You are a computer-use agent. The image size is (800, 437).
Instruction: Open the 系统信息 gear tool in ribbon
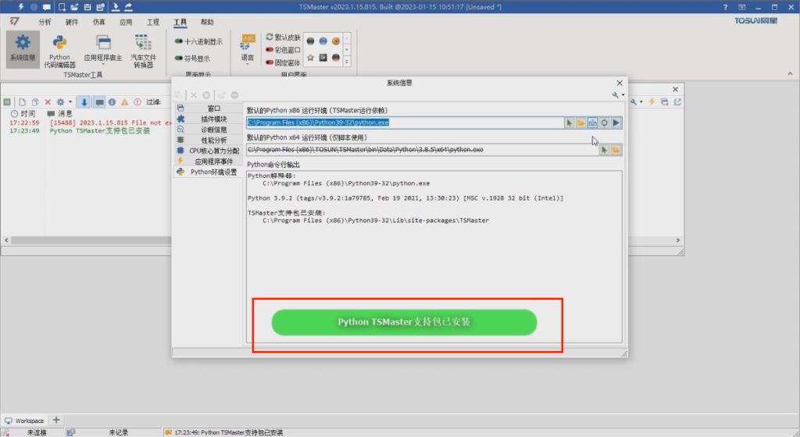[23, 48]
